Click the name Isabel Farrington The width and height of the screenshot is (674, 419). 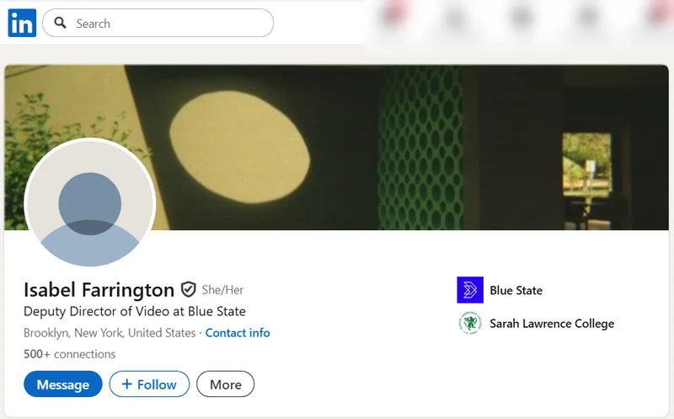(x=99, y=290)
